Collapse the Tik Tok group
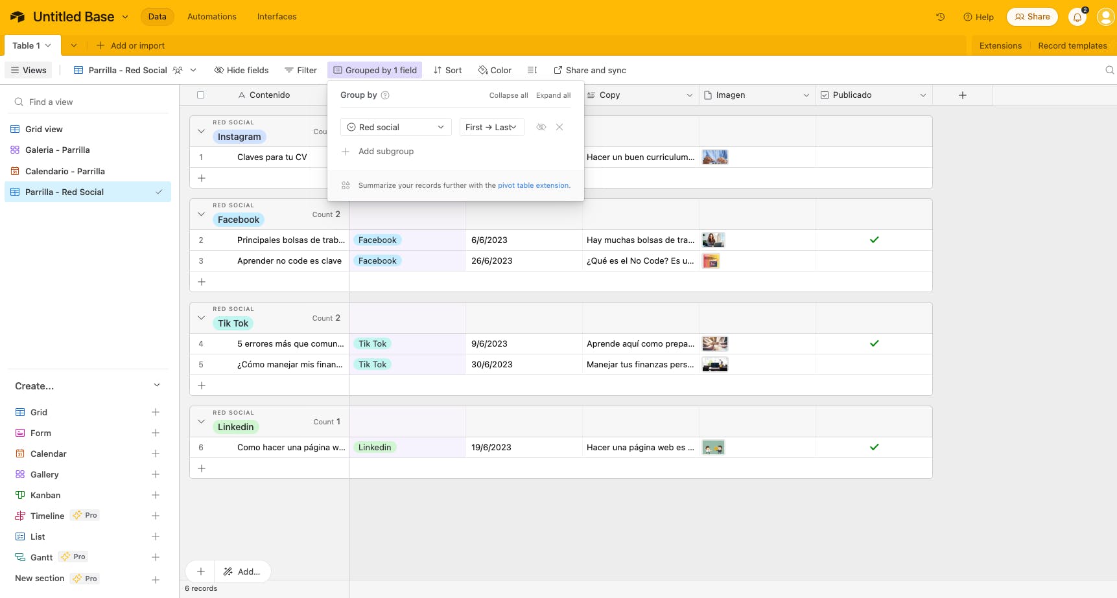 pyautogui.click(x=201, y=318)
